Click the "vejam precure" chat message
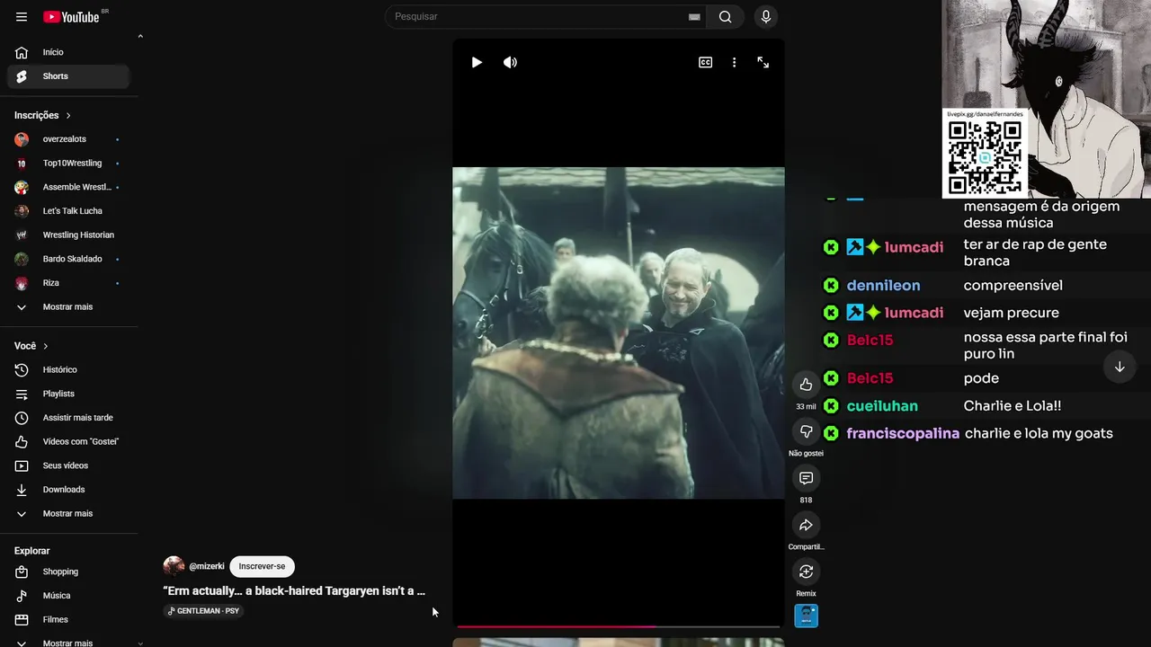Viewport: 1151px width, 647px height. pos(1011,313)
